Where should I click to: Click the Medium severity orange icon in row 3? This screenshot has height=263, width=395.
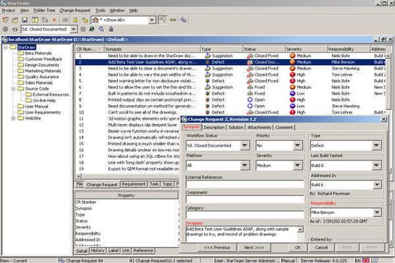(293, 68)
